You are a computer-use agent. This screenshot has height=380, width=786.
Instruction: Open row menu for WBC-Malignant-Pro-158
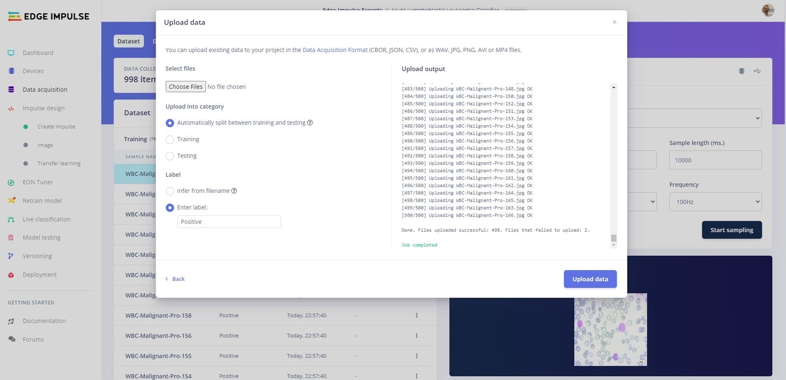[x=417, y=316]
